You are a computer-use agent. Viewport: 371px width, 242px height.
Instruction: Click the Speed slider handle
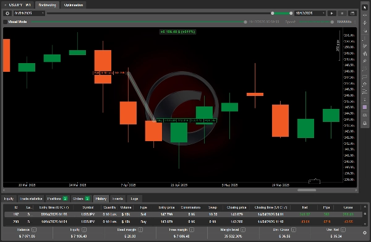point(332,22)
